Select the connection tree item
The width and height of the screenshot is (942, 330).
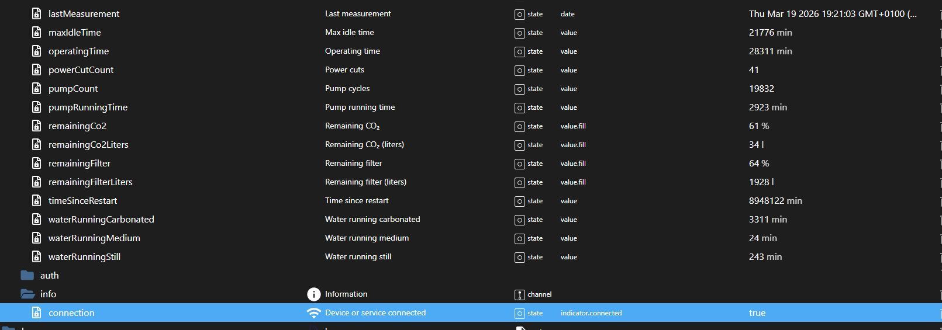click(71, 313)
